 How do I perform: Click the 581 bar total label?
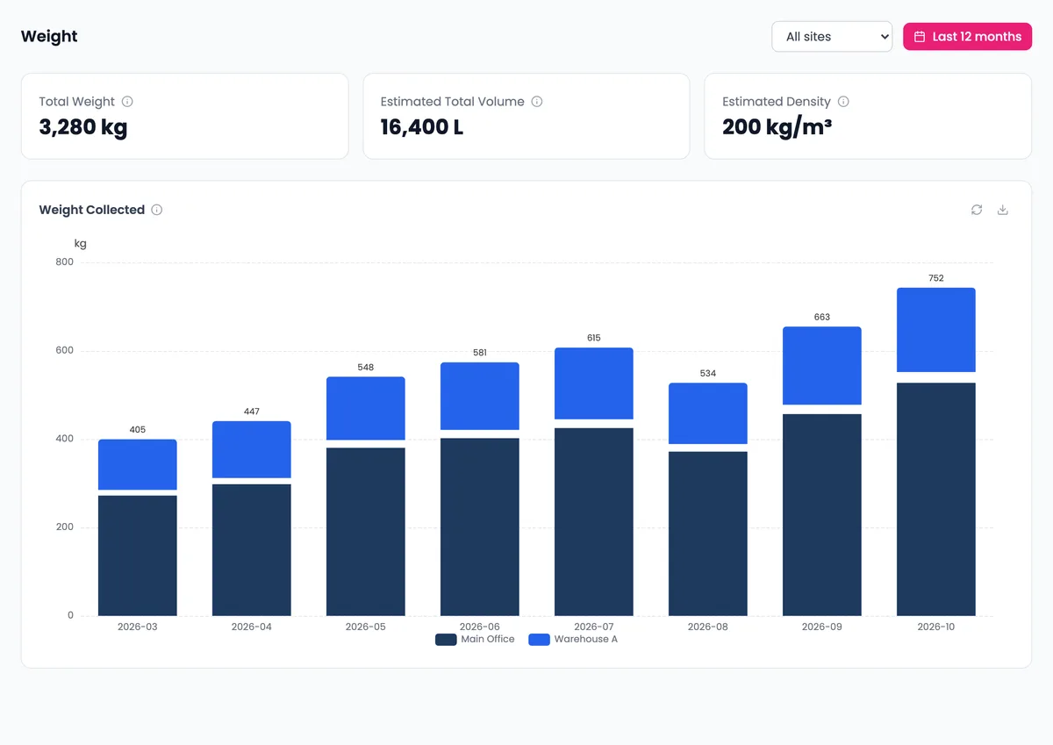(x=480, y=353)
